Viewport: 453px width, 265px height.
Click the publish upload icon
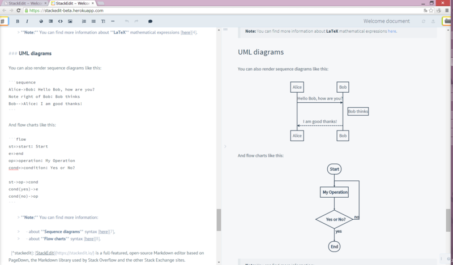click(x=433, y=21)
